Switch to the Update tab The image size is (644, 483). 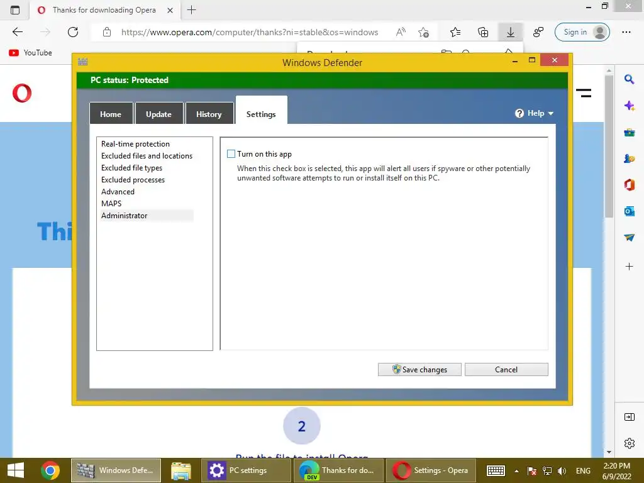159,113
